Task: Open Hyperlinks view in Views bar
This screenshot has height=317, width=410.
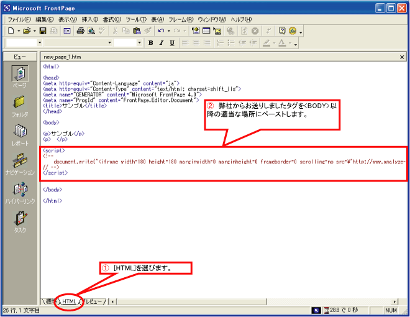Action: [20, 193]
